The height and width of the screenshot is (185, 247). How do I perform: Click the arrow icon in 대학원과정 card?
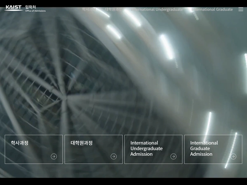coord(114,157)
